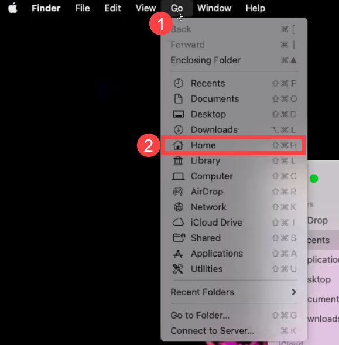Click the Network globe icon

click(x=178, y=207)
